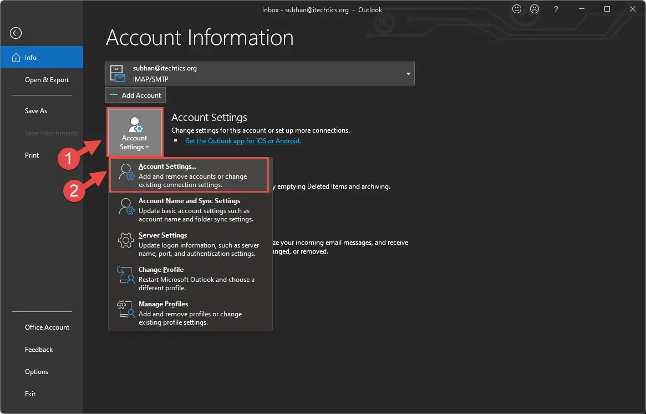Image resolution: width=646 pixels, height=414 pixels.
Task: Collapse the Account Settings dropdown button
Action: tap(135, 133)
